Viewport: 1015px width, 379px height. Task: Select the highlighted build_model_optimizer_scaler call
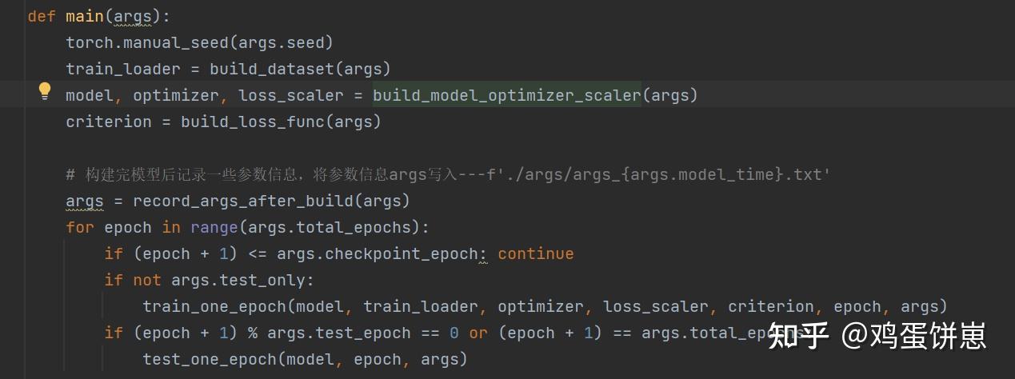tap(507, 95)
